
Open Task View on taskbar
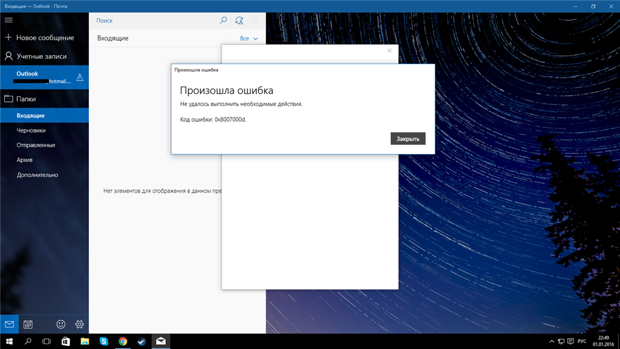pos(47,341)
